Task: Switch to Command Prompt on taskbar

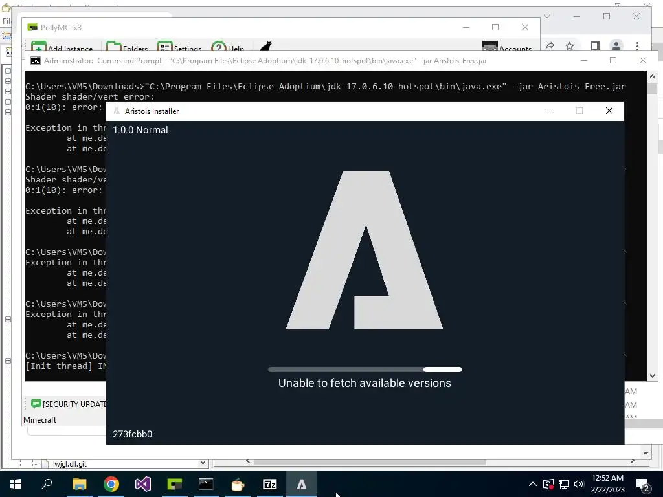Action: coord(206,484)
